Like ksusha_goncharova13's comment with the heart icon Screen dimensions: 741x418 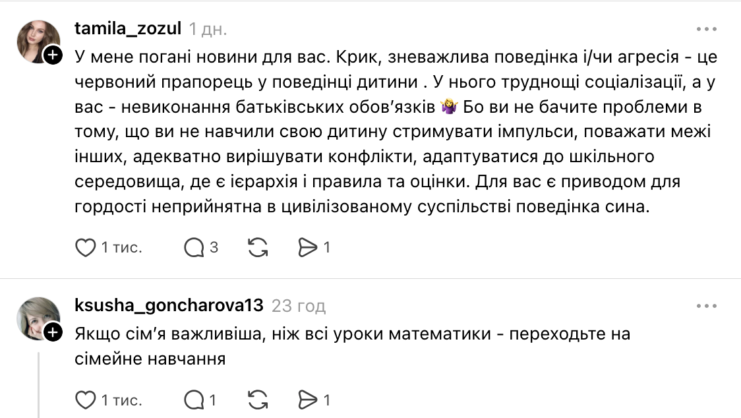point(85,398)
